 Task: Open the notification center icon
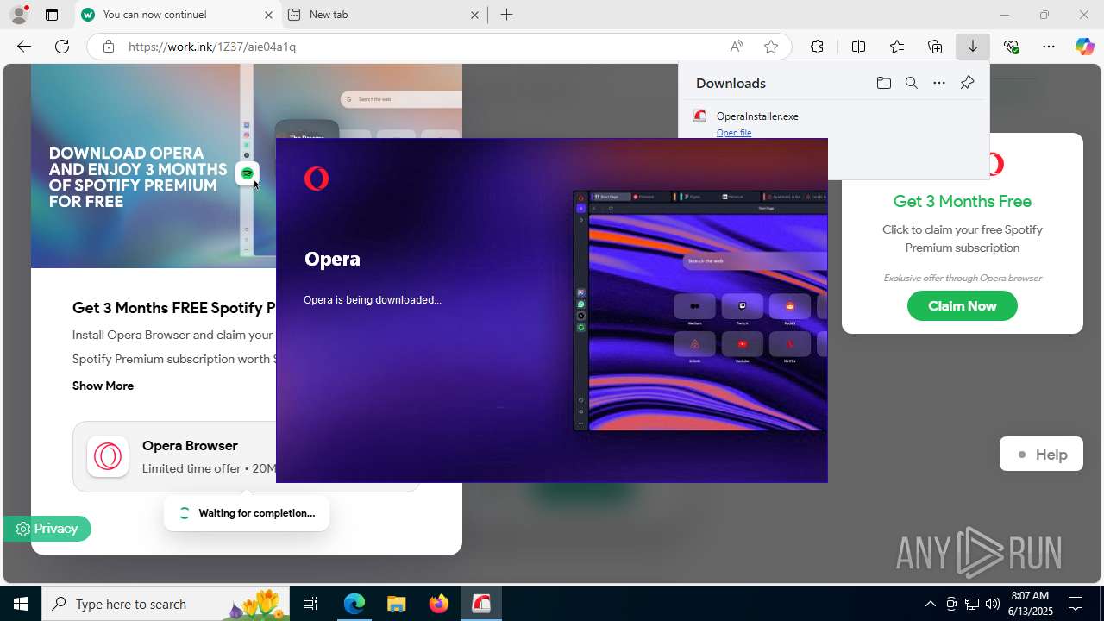coord(1076,604)
